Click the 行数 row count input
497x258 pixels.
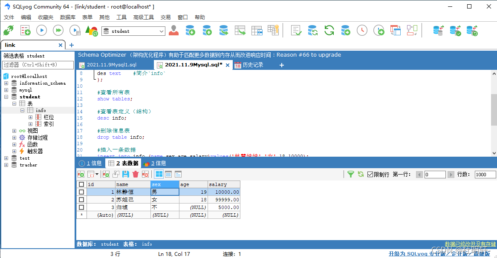(485, 175)
